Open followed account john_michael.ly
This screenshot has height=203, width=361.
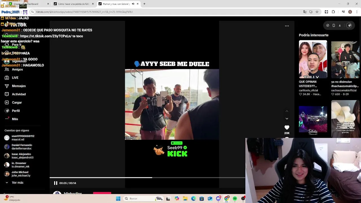click(x=17, y=174)
